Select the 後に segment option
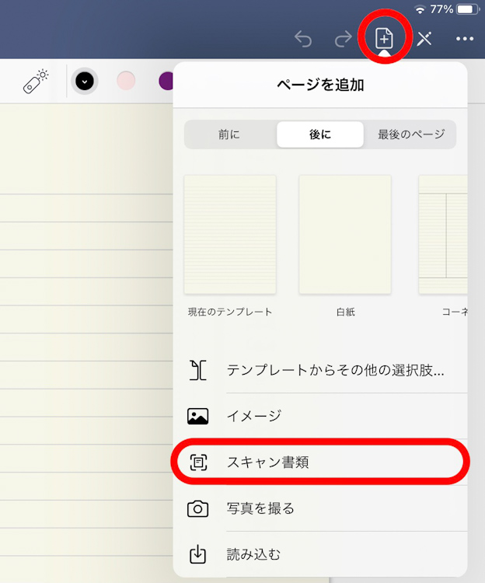 [319, 134]
